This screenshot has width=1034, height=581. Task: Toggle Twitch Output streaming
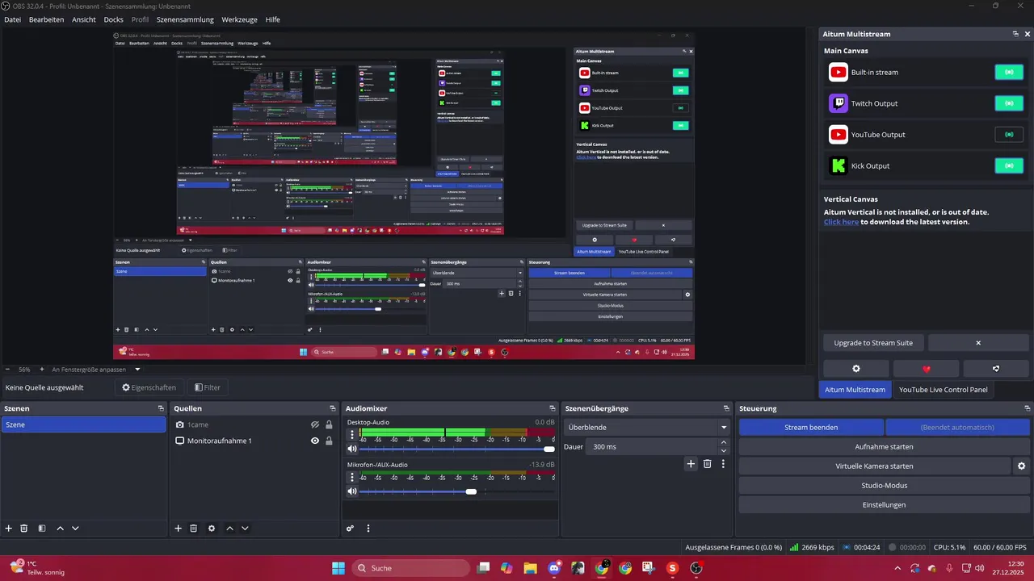(x=1009, y=103)
